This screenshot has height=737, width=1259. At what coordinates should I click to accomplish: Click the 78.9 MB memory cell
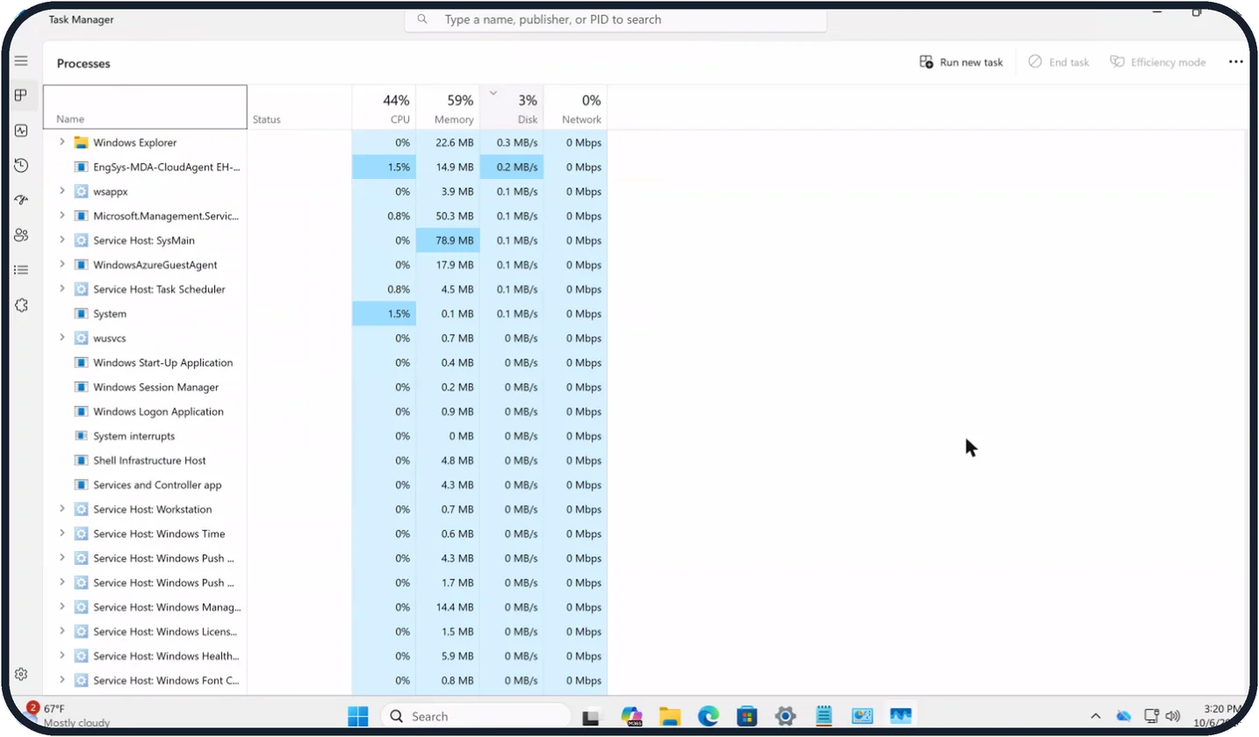(448, 240)
